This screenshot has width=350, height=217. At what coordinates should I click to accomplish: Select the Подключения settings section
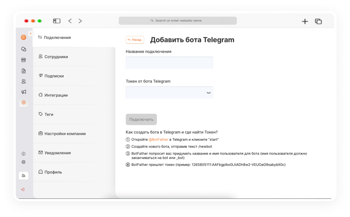pyautogui.click(x=74, y=37)
